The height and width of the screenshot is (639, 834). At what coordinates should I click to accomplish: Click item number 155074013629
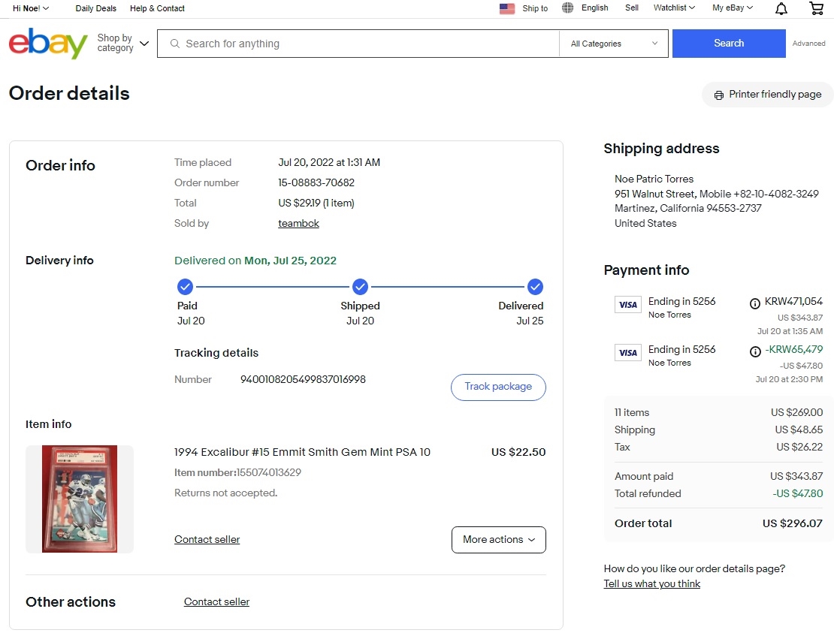(x=268, y=472)
